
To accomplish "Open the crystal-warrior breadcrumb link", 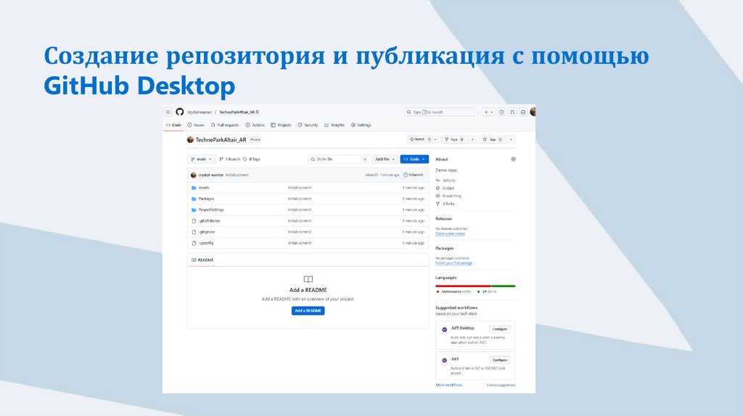I will 200,112.
